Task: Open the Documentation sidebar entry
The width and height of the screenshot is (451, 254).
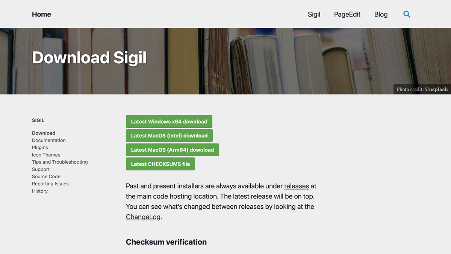Action: [x=48, y=140]
